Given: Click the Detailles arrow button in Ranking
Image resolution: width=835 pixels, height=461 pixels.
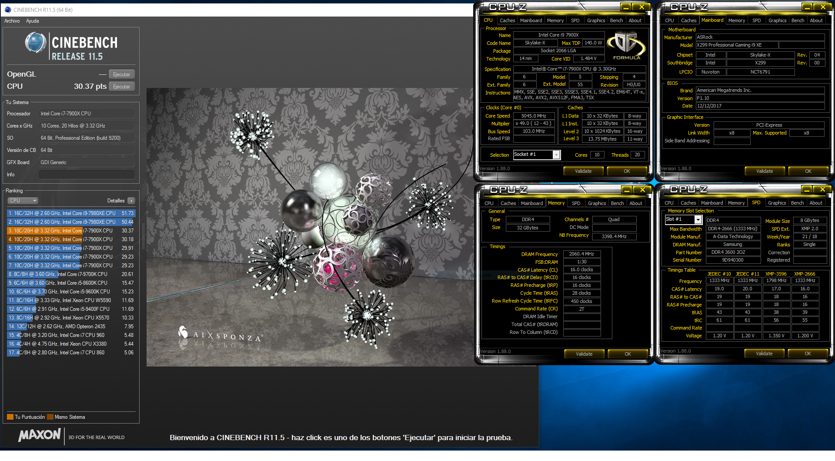Looking at the screenshot, I should pyautogui.click(x=131, y=201).
